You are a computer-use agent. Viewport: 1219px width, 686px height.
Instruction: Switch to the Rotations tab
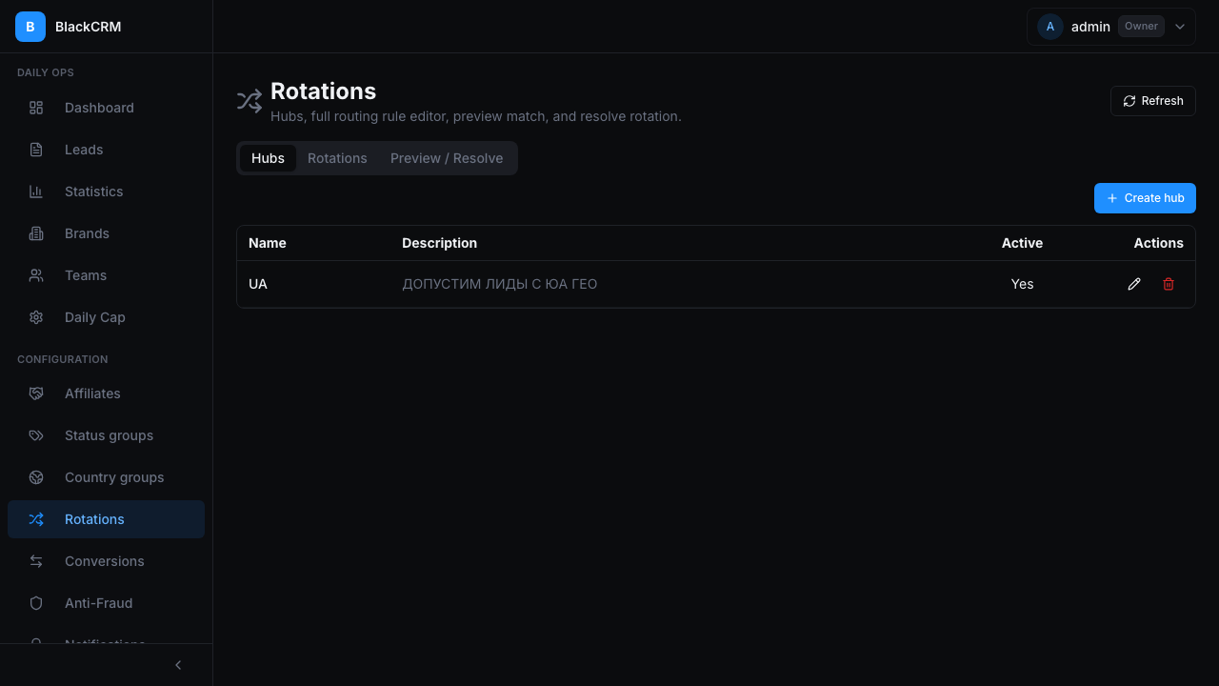[337, 158]
